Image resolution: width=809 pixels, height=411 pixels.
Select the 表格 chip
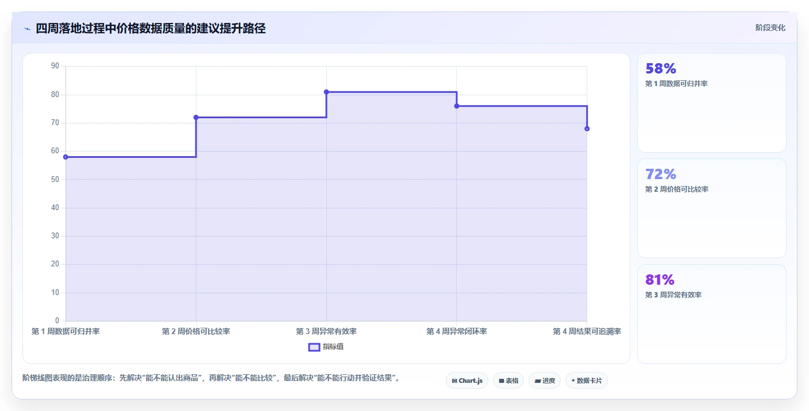(508, 381)
